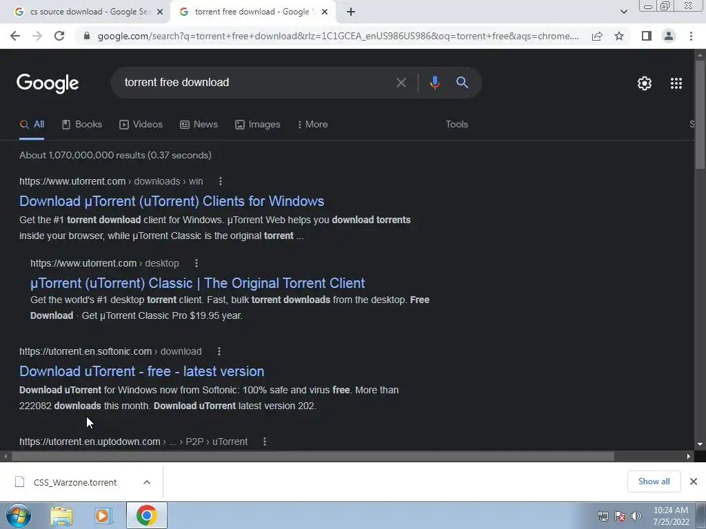Screen dimensions: 706x529
Task: Click the https://utorrent.en.softonic.com download breadcrumb
Action: click(x=110, y=351)
